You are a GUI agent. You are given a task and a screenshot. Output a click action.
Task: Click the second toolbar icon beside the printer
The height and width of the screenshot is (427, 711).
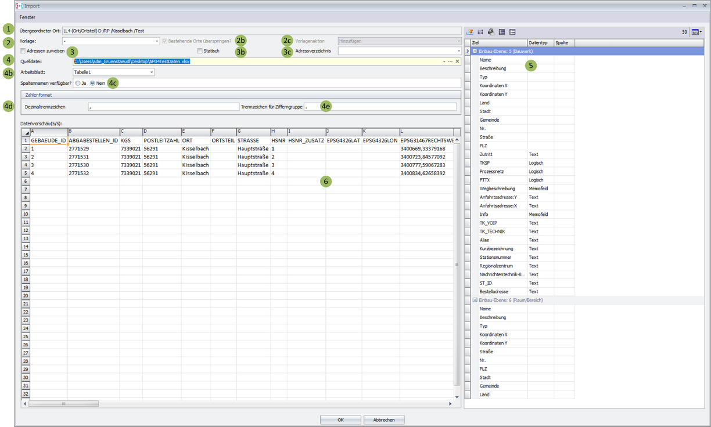point(481,32)
